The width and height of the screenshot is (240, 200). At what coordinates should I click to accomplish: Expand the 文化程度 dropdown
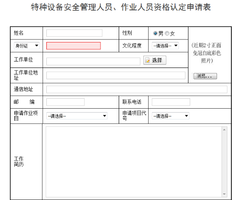pyautogui.click(x=165, y=45)
